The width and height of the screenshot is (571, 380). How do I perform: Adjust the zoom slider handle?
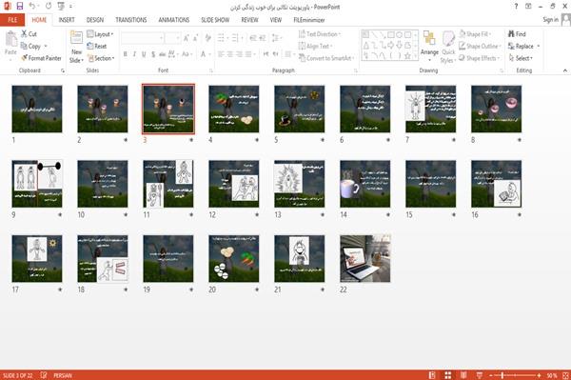click(502, 375)
